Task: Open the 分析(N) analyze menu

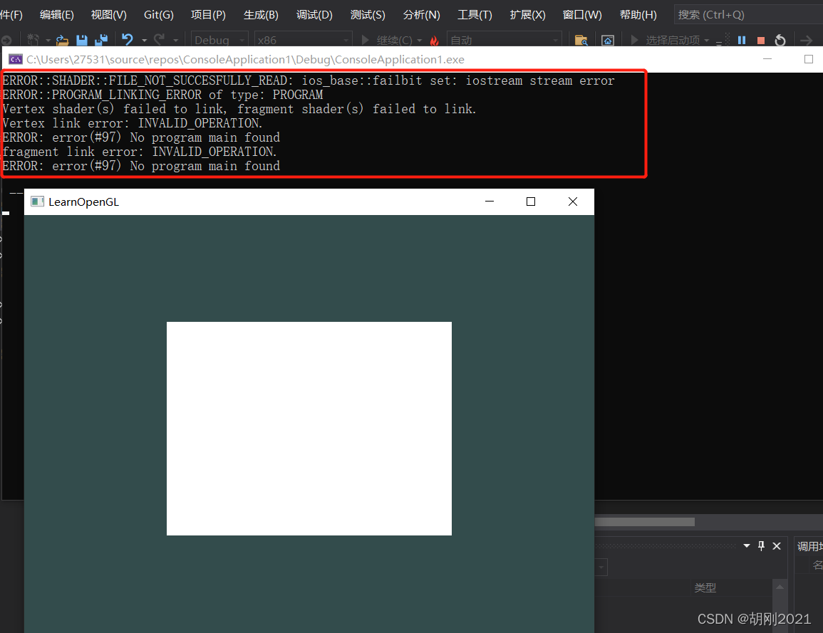Action: tap(421, 15)
